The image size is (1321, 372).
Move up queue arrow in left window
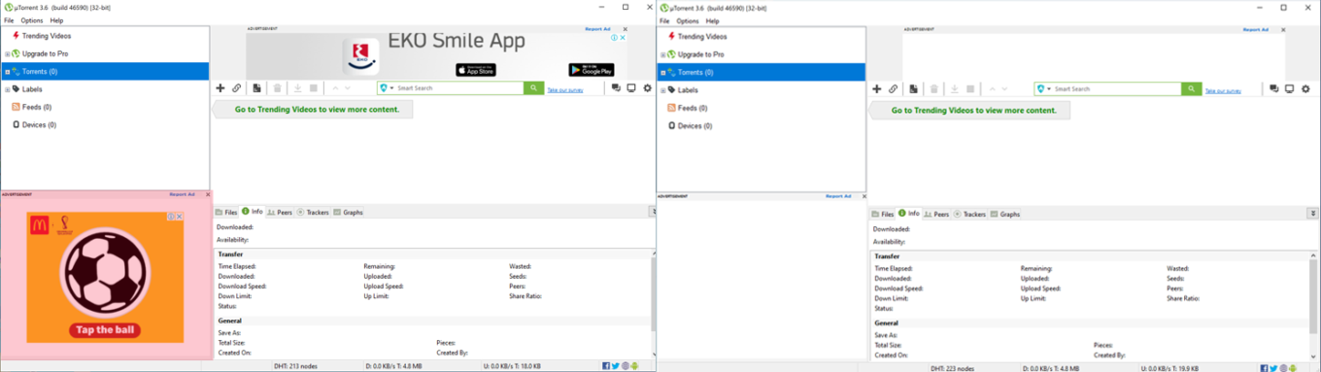click(x=335, y=88)
